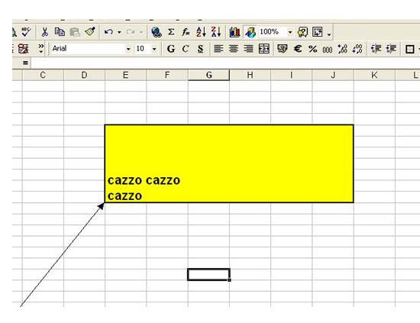Image resolution: width=420 pixels, height=323 pixels.
Task: Sort descending with Z-A icon
Action: point(216,32)
